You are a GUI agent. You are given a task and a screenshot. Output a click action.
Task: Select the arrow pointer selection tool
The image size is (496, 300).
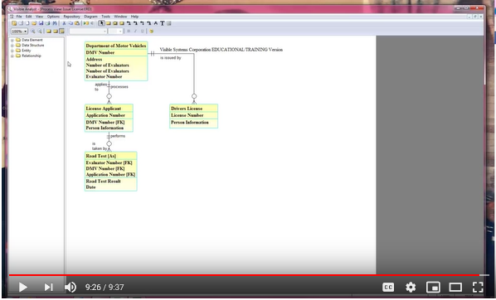tap(101, 23)
